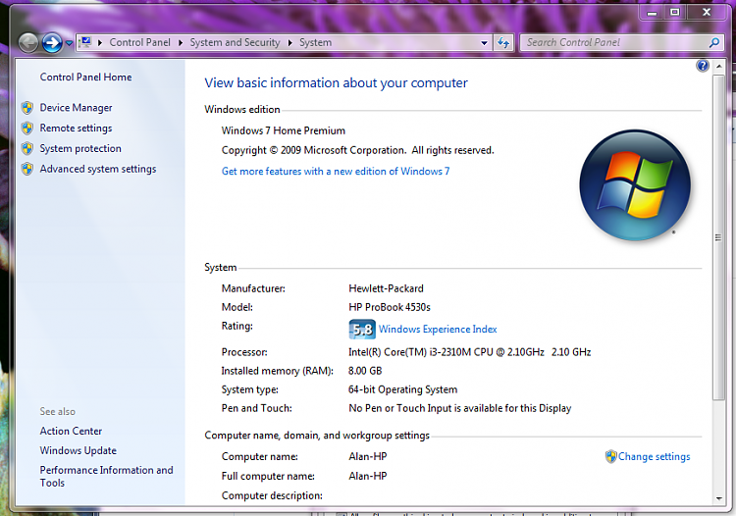Image resolution: width=736 pixels, height=516 pixels.
Task: Click the scrollbar down arrow
Action: pos(718,498)
